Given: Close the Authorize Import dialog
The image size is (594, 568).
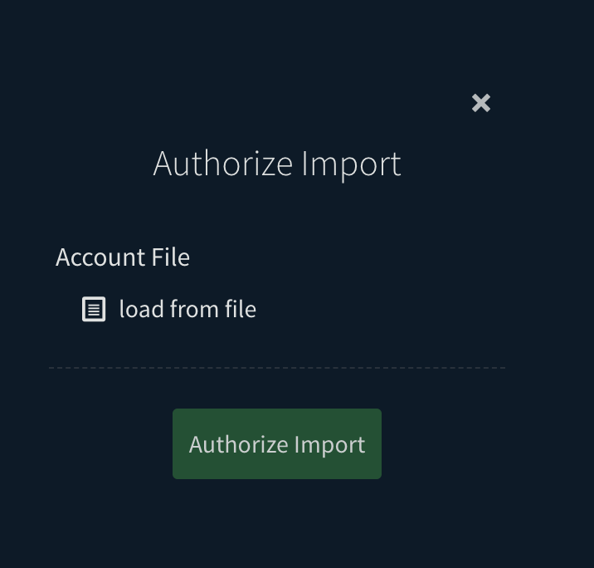Looking at the screenshot, I should [481, 103].
